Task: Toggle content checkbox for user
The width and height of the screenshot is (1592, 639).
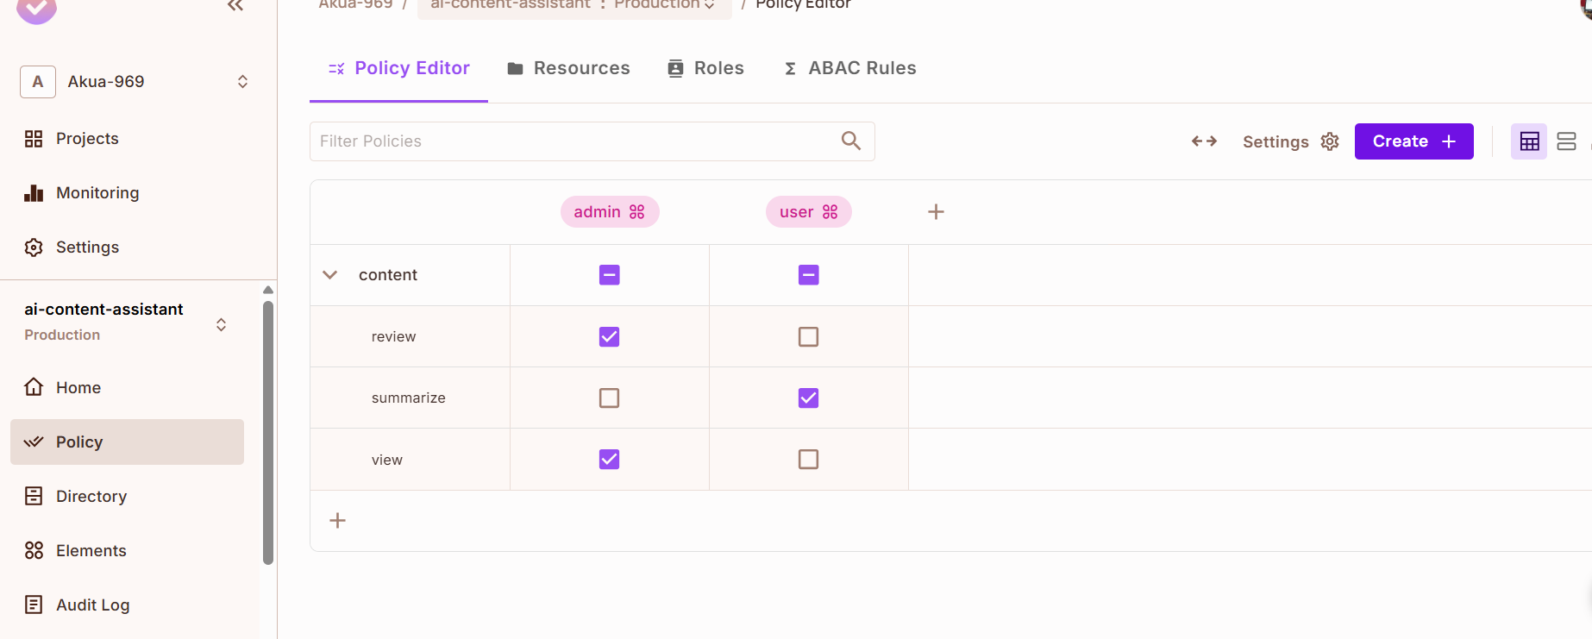Action: [x=809, y=275]
